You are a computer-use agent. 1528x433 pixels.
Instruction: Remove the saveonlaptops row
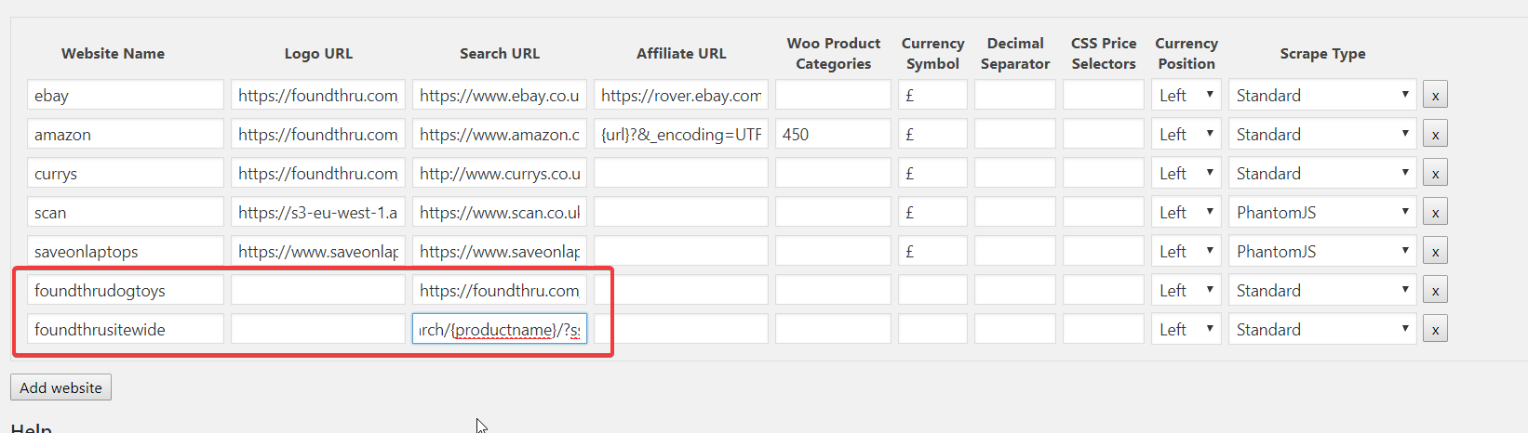1435,252
